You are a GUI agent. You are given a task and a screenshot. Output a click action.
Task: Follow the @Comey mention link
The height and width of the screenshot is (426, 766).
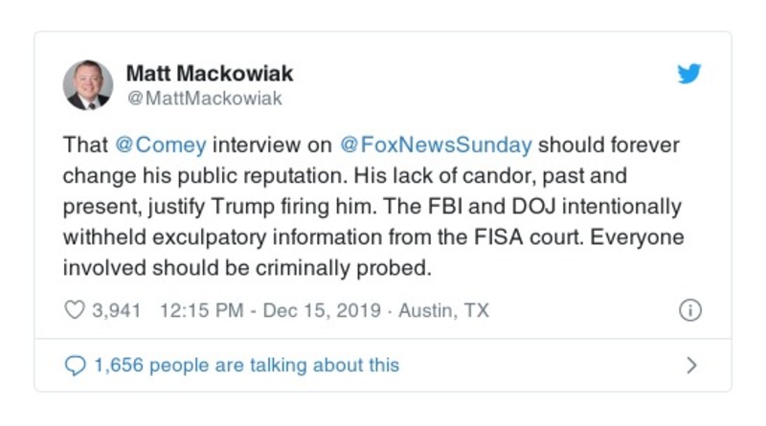coord(159,146)
